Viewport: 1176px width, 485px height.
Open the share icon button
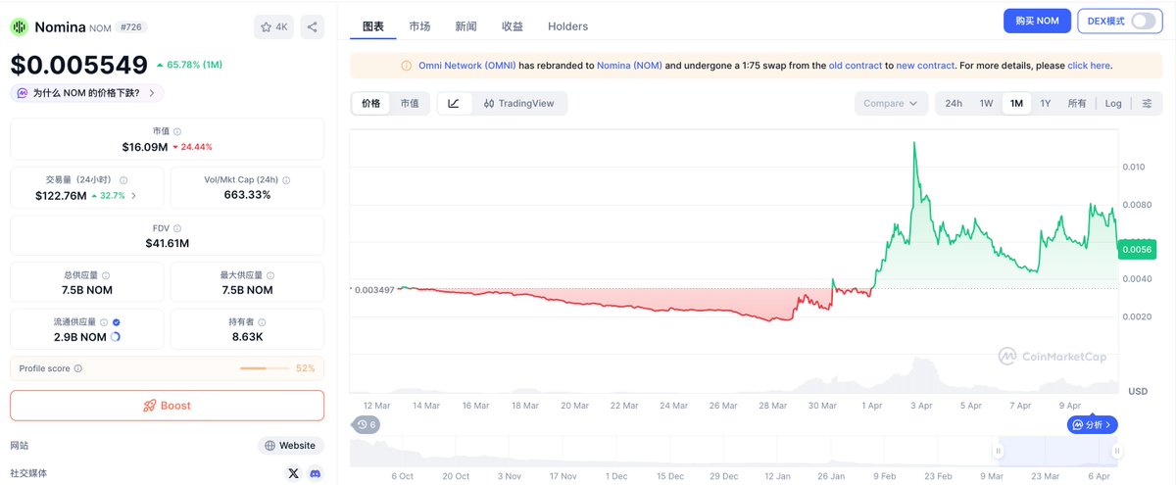pyautogui.click(x=312, y=27)
